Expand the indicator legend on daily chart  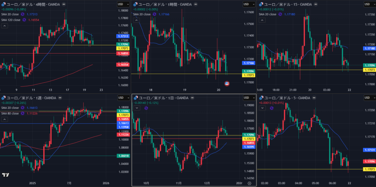[137, 108]
